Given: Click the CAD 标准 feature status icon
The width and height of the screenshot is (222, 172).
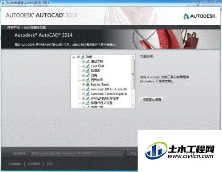Looking at the screenshot, I should [87, 66].
